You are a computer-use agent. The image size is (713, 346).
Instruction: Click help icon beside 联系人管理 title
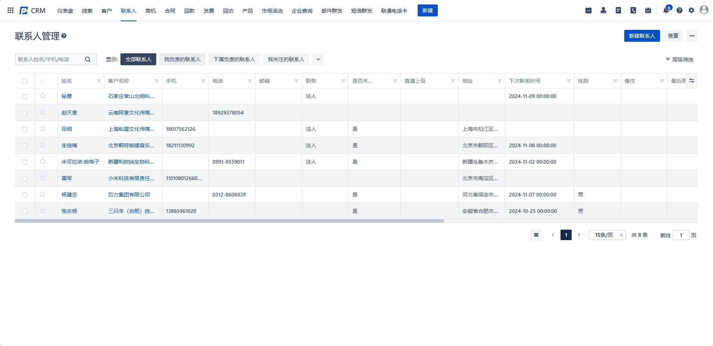[64, 36]
